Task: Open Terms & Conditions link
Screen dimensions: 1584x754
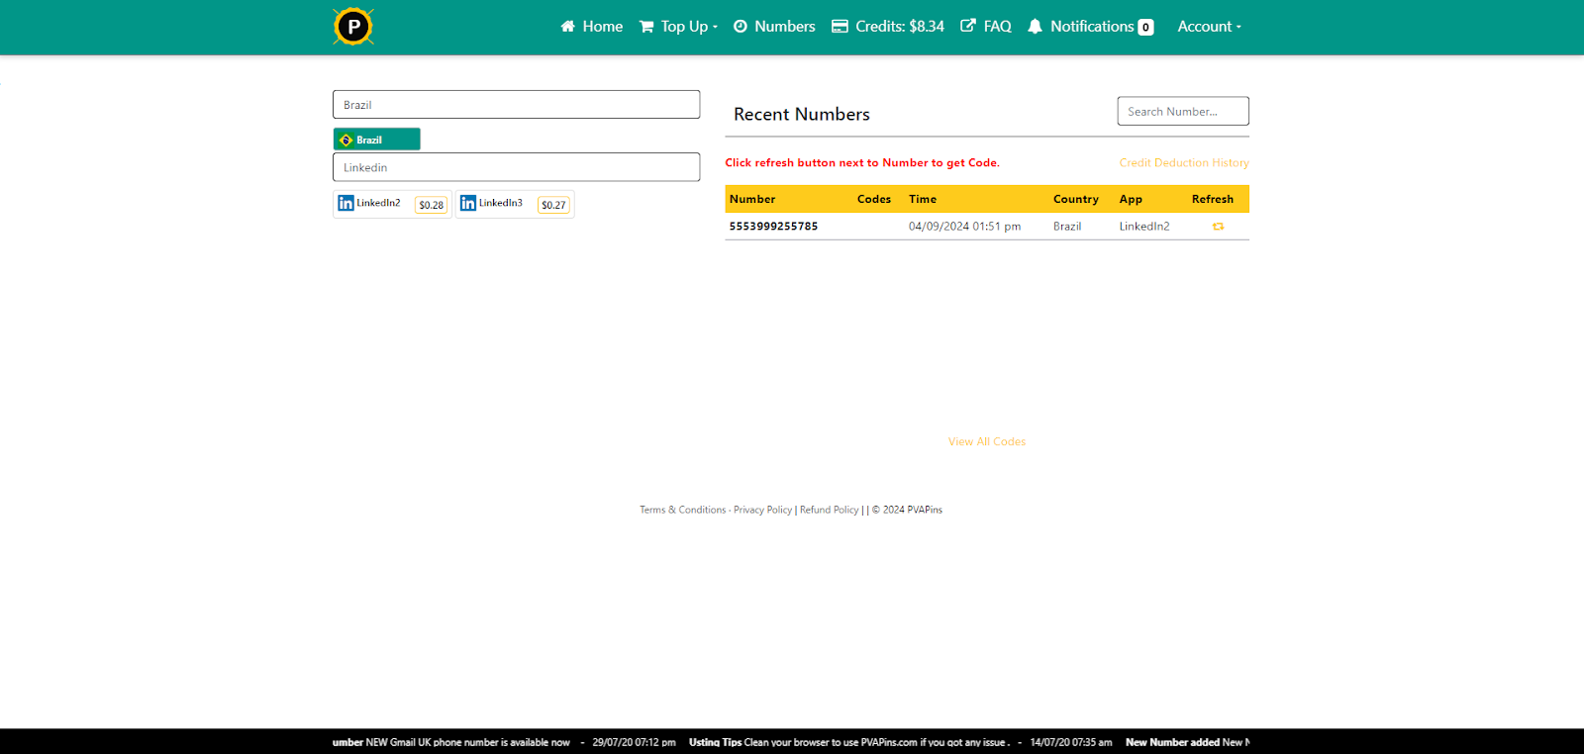Action: coord(682,510)
